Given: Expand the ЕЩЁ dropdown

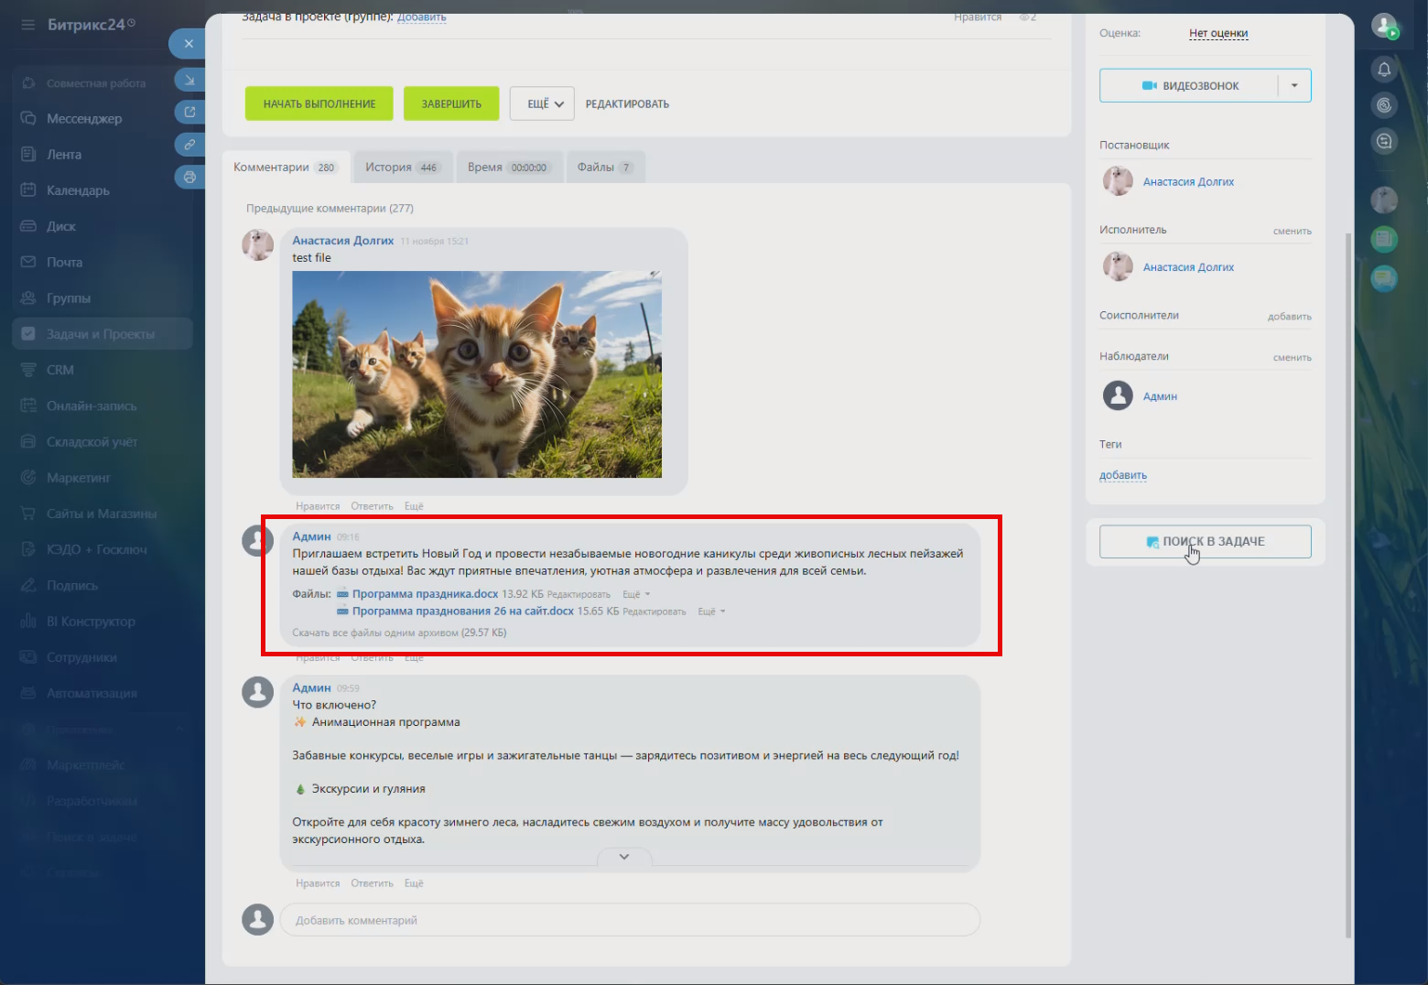Looking at the screenshot, I should coord(542,103).
